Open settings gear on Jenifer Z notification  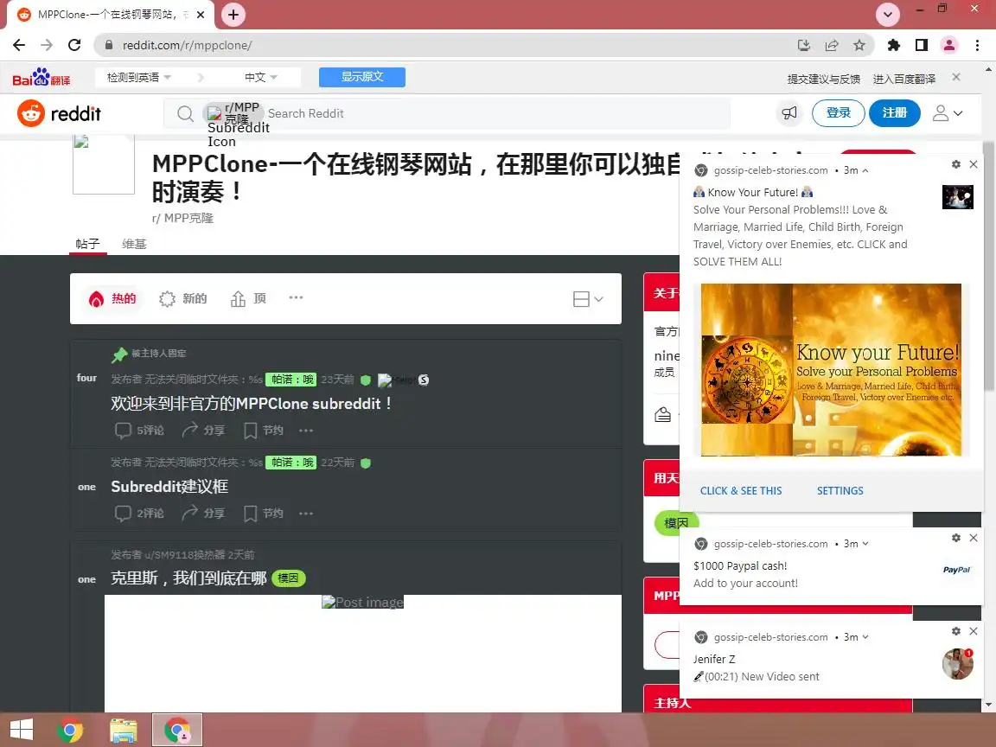tap(956, 631)
